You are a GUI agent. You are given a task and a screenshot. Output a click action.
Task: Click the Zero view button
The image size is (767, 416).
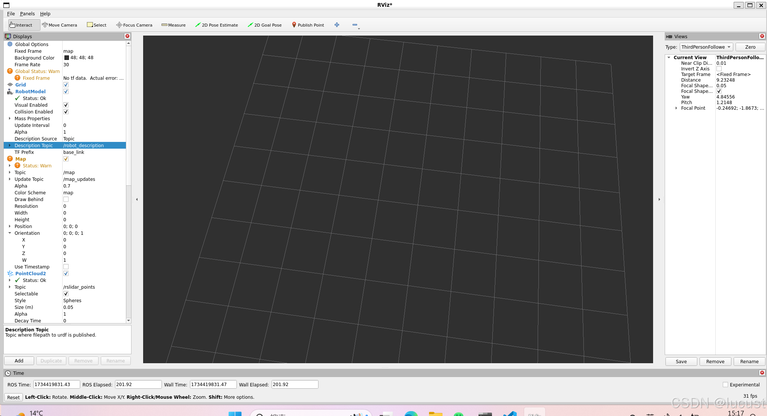750,47
